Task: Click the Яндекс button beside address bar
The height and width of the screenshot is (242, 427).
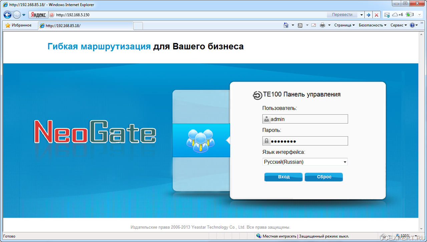Action: coord(38,15)
